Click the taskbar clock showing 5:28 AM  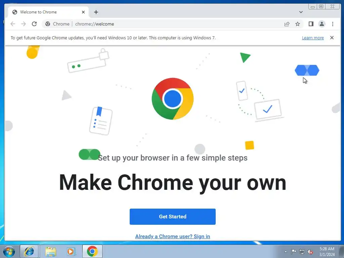[327, 252]
